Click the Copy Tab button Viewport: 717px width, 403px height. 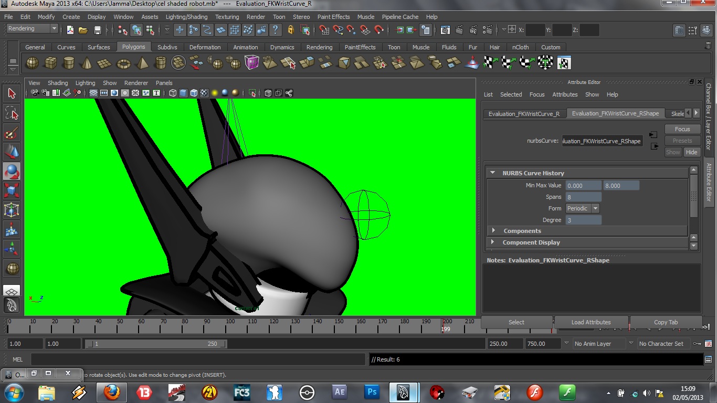pyautogui.click(x=666, y=322)
